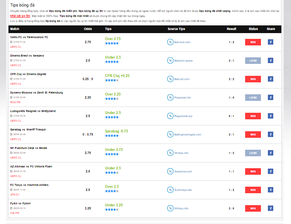Open Powerbet.info source link
Image resolution: width=291 pixels, height=224 pixels.
(x=182, y=98)
